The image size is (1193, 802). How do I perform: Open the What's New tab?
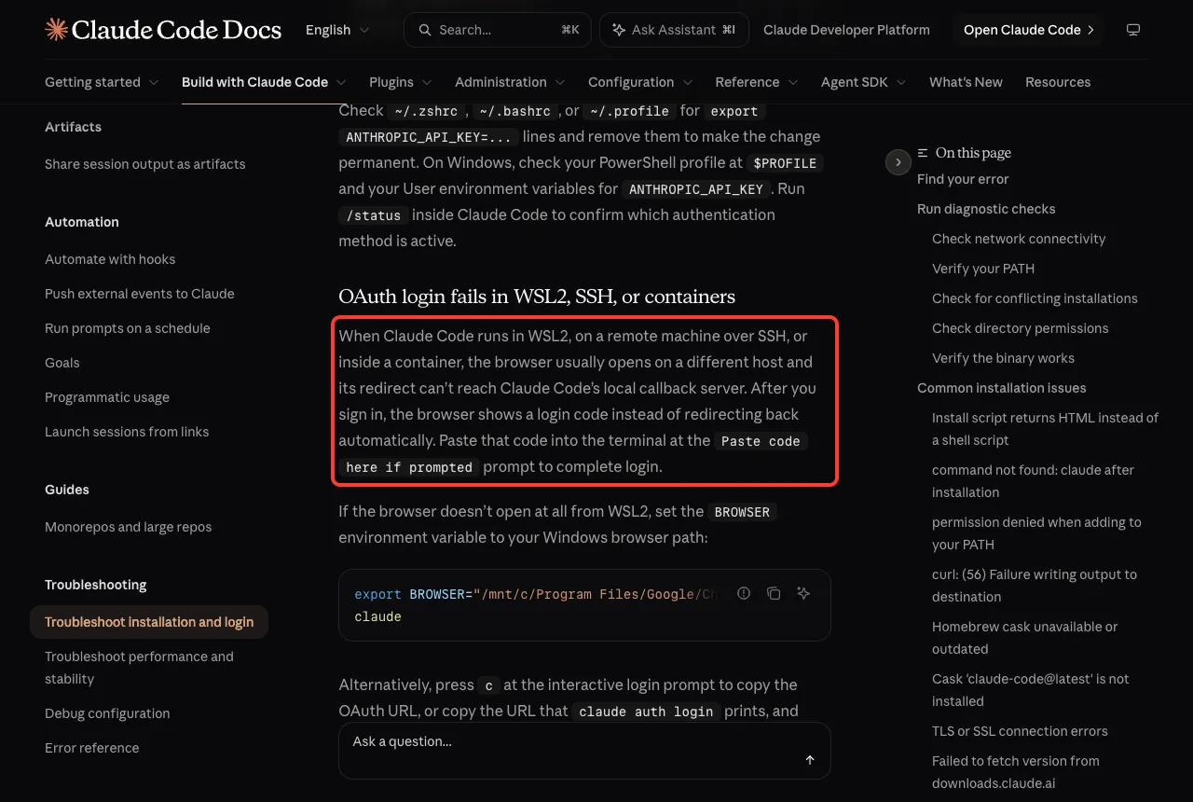click(966, 82)
